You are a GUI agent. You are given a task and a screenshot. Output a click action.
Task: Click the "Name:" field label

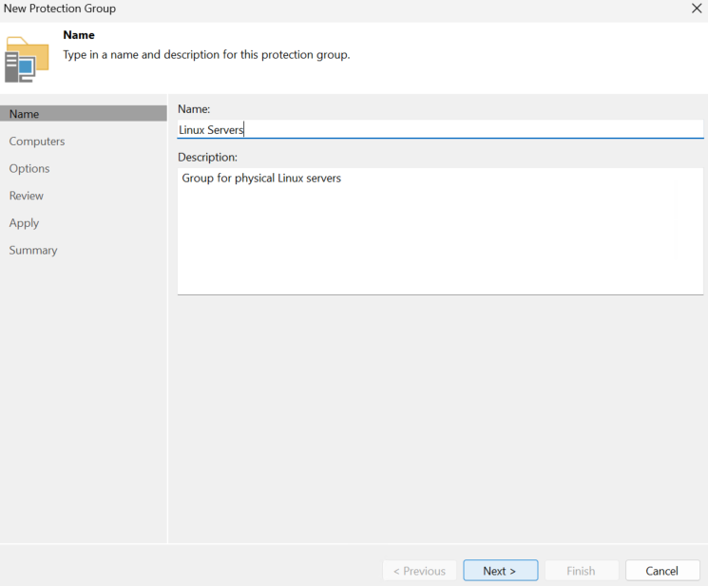(x=194, y=108)
